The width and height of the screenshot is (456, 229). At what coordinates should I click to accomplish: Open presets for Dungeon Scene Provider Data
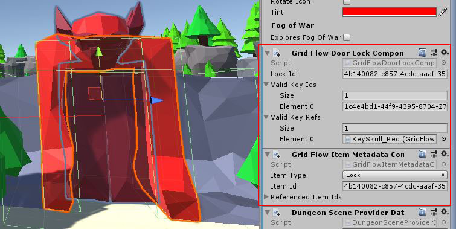coord(434,213)
